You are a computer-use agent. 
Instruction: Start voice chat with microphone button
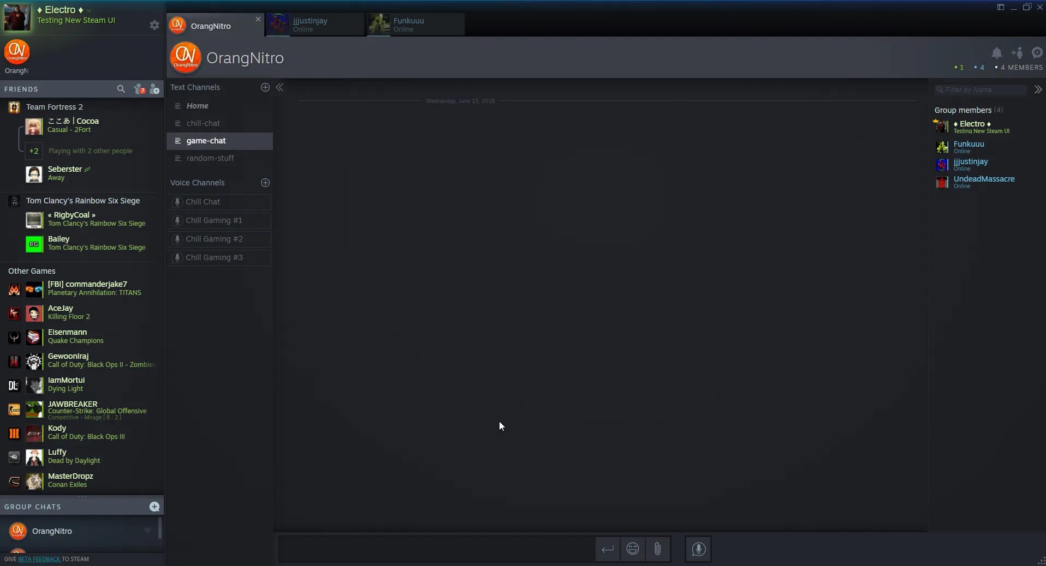698,549
